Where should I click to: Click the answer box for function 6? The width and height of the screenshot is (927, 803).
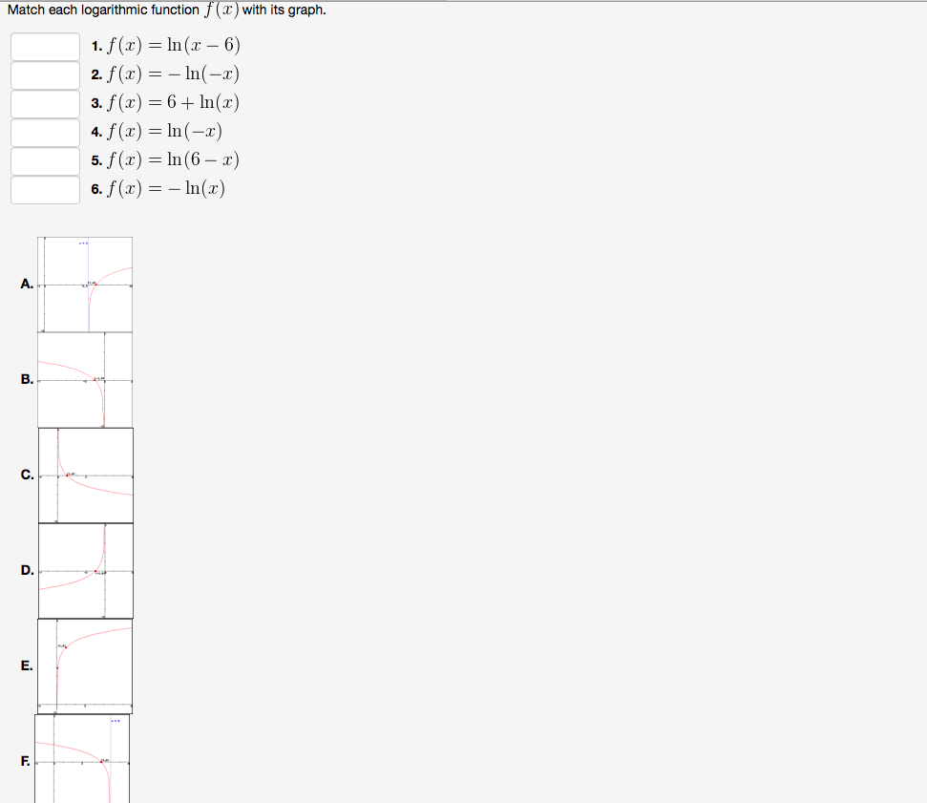pyautogui.click(x=44, y=189)
